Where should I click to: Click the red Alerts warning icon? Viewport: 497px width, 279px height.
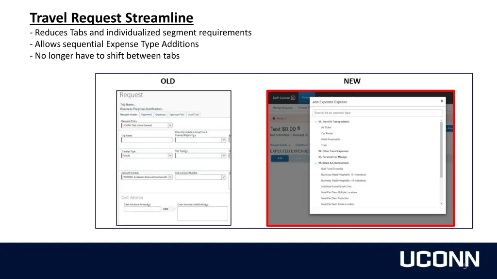coord(274,118)
